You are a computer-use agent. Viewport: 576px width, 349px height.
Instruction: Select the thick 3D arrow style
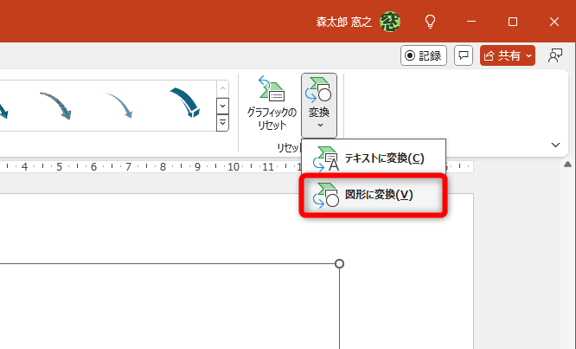(184, 102)
